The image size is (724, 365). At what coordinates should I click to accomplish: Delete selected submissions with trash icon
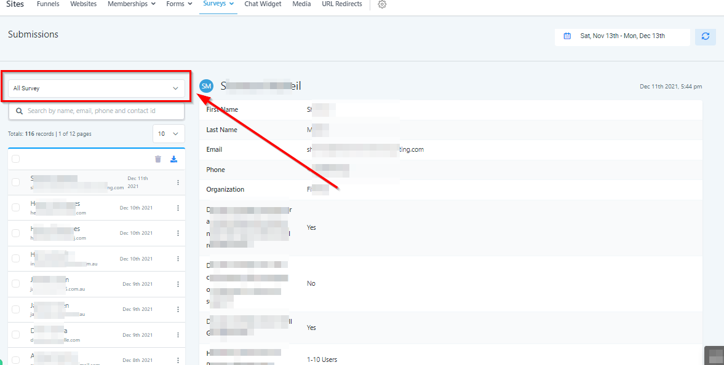(x=158, y=159)
